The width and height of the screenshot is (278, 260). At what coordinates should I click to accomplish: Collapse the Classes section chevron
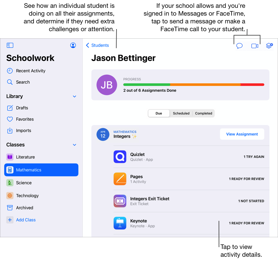[x=74, y=145]
